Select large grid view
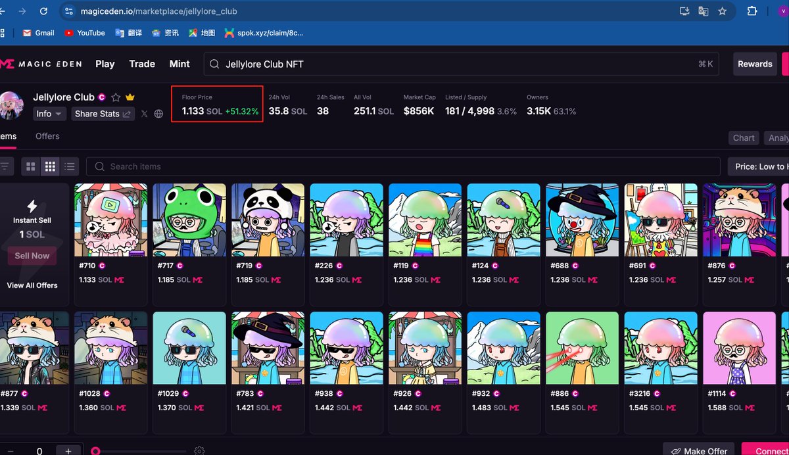The image size is (789, 455). click(x=30, y=167)
